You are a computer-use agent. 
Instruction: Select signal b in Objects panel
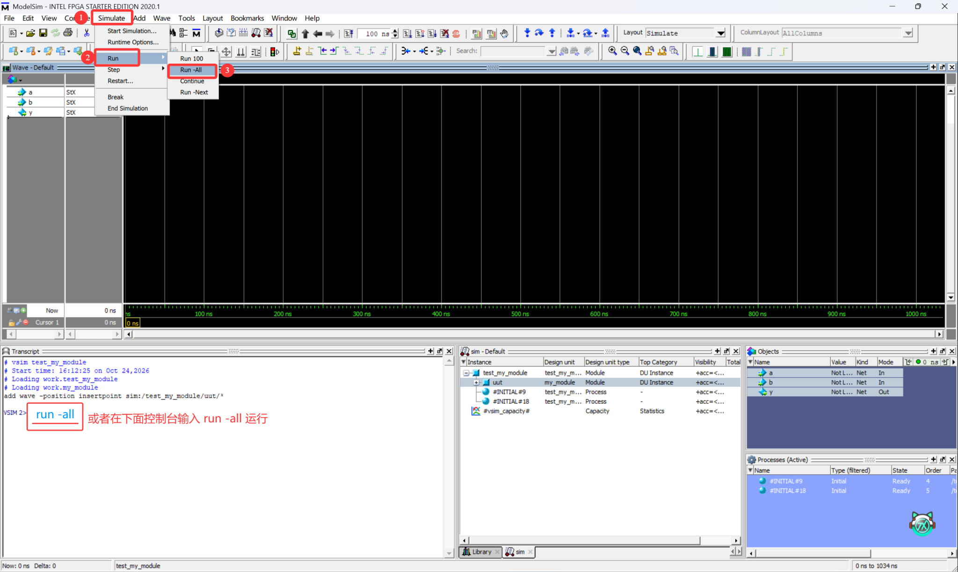(x=824, y=382)
